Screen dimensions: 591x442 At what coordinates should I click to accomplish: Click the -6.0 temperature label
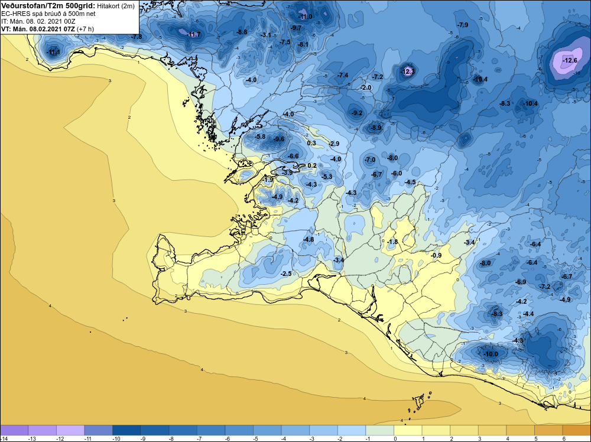(x=396, y=173)
